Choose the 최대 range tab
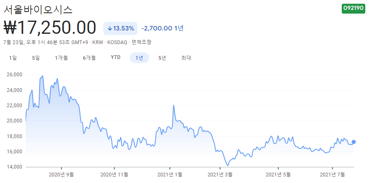 [186, 58]
